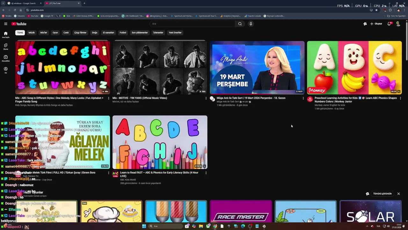Click the ABC Kids World channel name

[x=128, y=180]
